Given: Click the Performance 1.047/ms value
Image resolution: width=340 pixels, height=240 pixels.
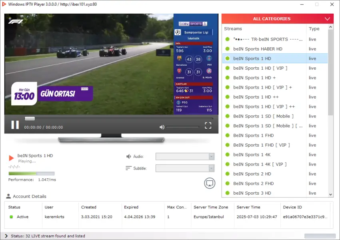Looking at the screenshot, I should pos(47,179).
